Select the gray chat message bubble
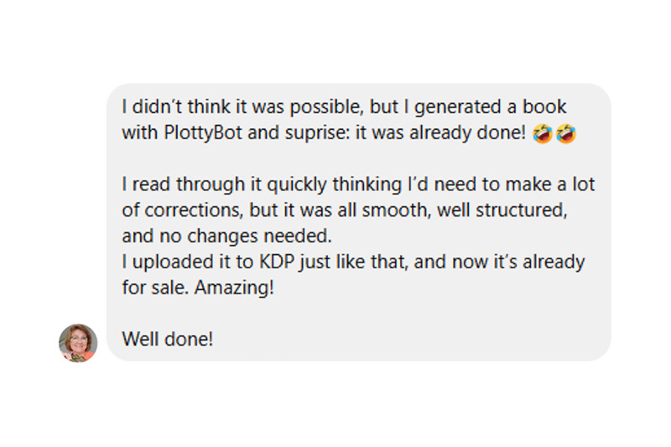 (x=359, y=222)
